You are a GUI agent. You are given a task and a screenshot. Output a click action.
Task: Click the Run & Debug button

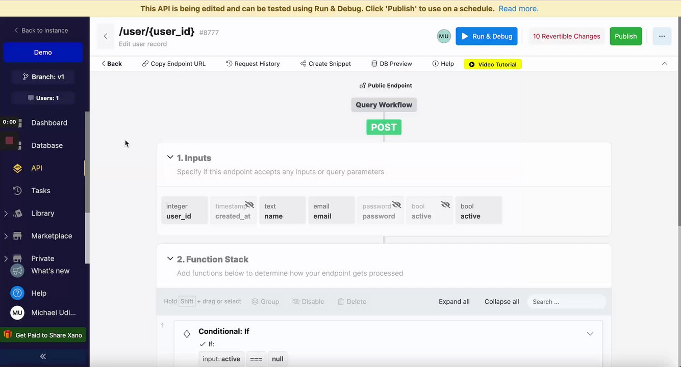point(486,36)
